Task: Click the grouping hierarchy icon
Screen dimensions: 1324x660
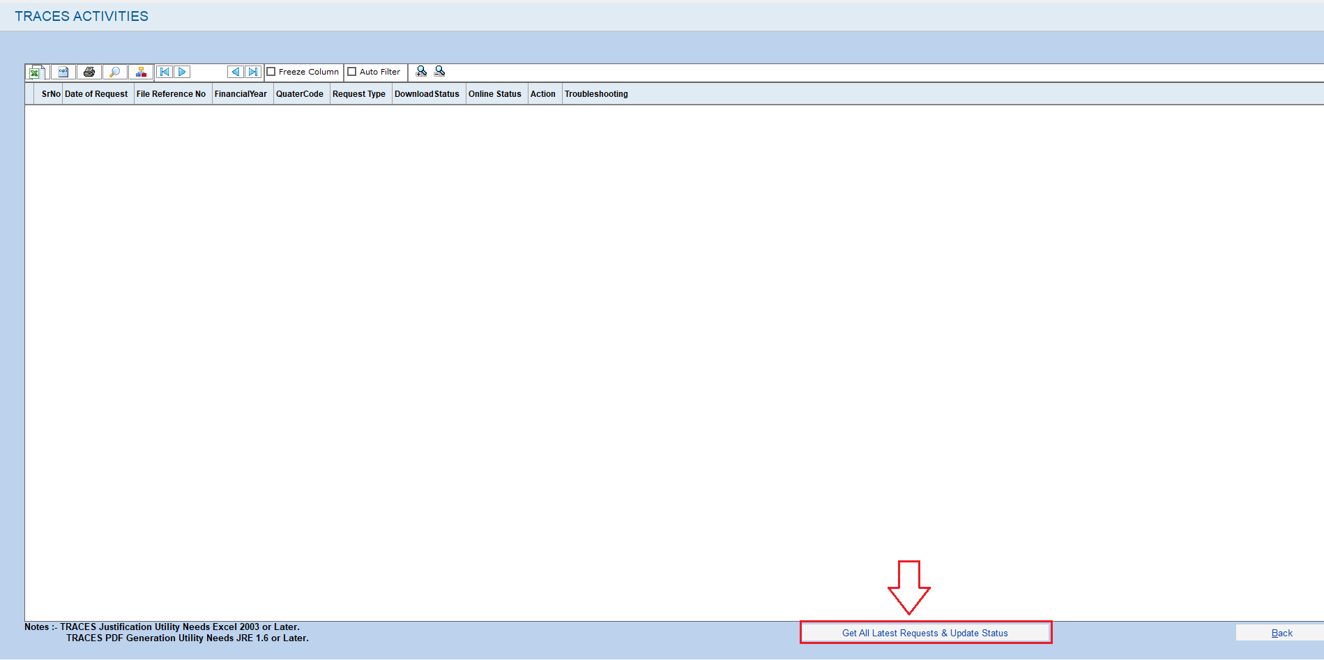Action: coord(141,72)
